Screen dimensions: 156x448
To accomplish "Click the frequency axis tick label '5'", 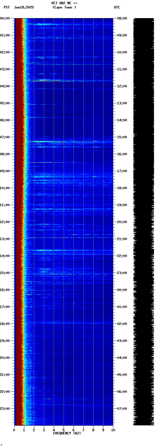I will pyautogui.click(x=64, y=430).
